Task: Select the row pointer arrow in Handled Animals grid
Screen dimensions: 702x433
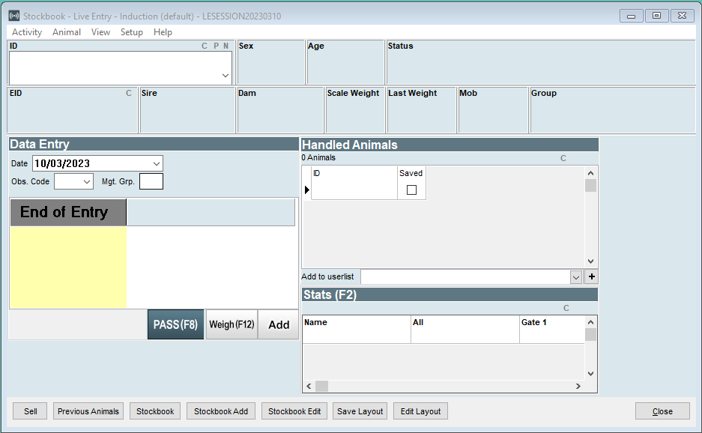Action: pyautogui.click(x=306, y=190)
